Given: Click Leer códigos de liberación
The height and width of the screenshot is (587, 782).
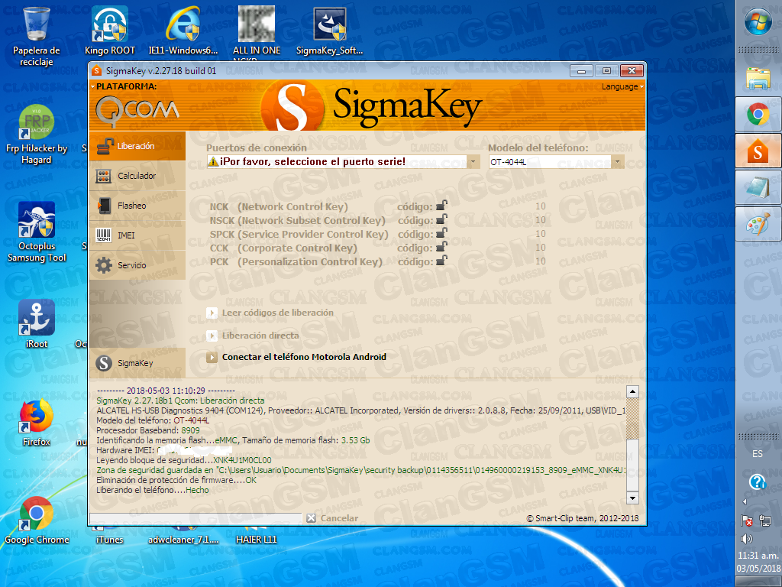Looking at the screenshot, I should tap(270, 313).
